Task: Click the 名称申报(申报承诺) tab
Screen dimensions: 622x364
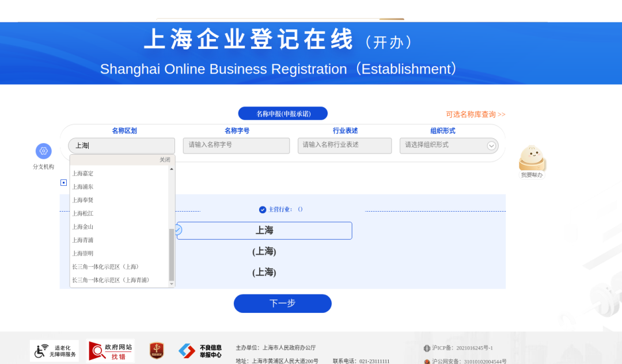Action: tap(283, 114)
